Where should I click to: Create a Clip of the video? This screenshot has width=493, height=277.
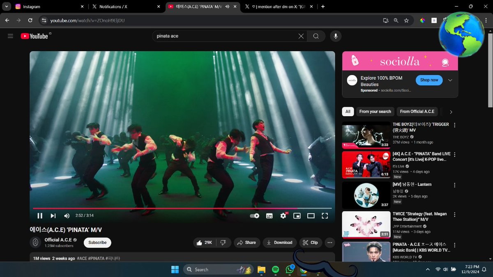311,243
